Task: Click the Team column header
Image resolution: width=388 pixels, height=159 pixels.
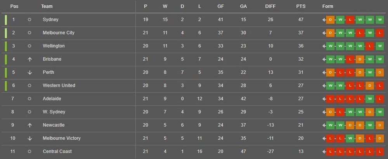Action: coord(47,7)
